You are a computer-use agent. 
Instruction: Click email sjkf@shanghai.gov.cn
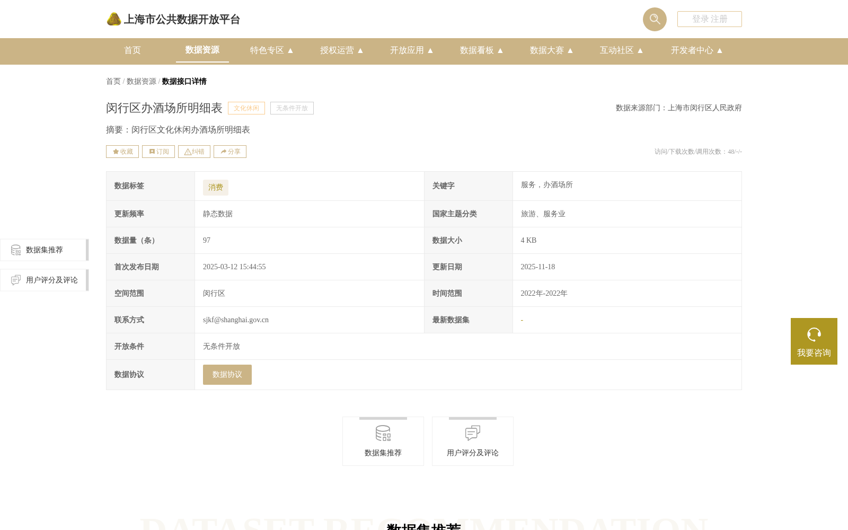pos(236,320)
